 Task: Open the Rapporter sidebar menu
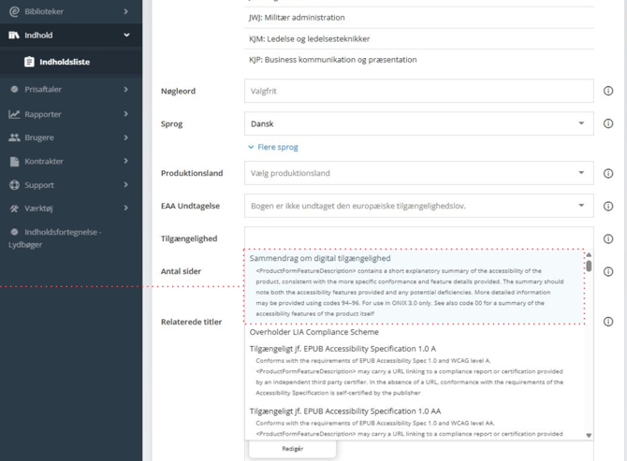pyautogui.click(x=71, y=114)
